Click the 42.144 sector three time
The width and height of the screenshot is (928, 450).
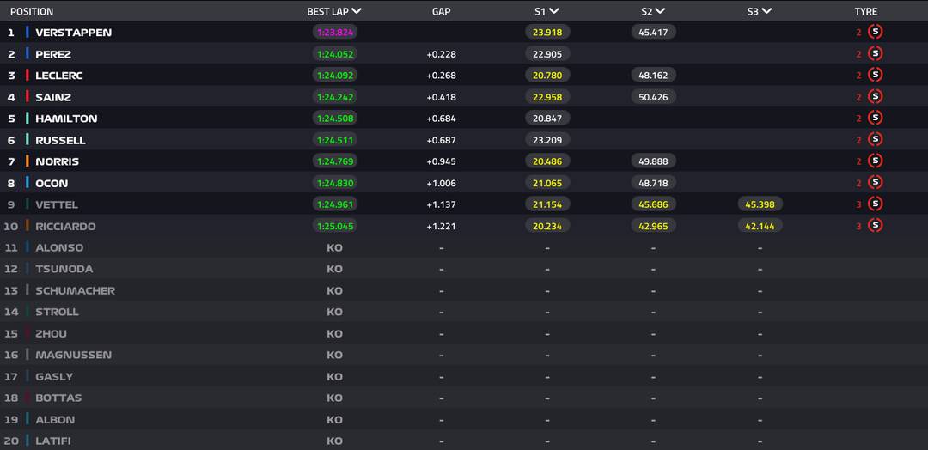[760, 226]
